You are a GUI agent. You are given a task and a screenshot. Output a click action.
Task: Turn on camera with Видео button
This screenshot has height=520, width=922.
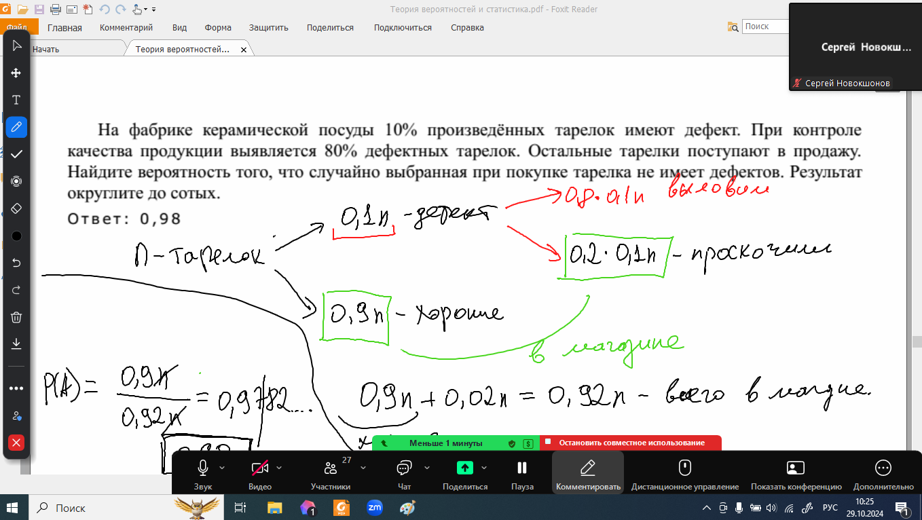tap(259, 472)
